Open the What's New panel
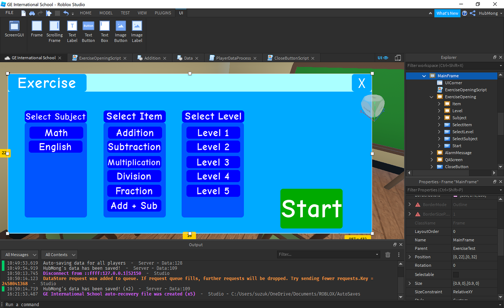 click(447, 13)
